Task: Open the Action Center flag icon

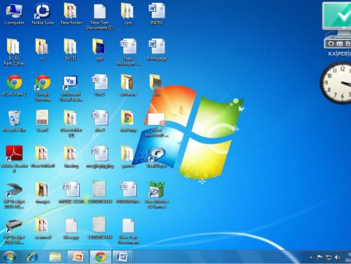Action: pyautogui.click(x=320, y=257)
